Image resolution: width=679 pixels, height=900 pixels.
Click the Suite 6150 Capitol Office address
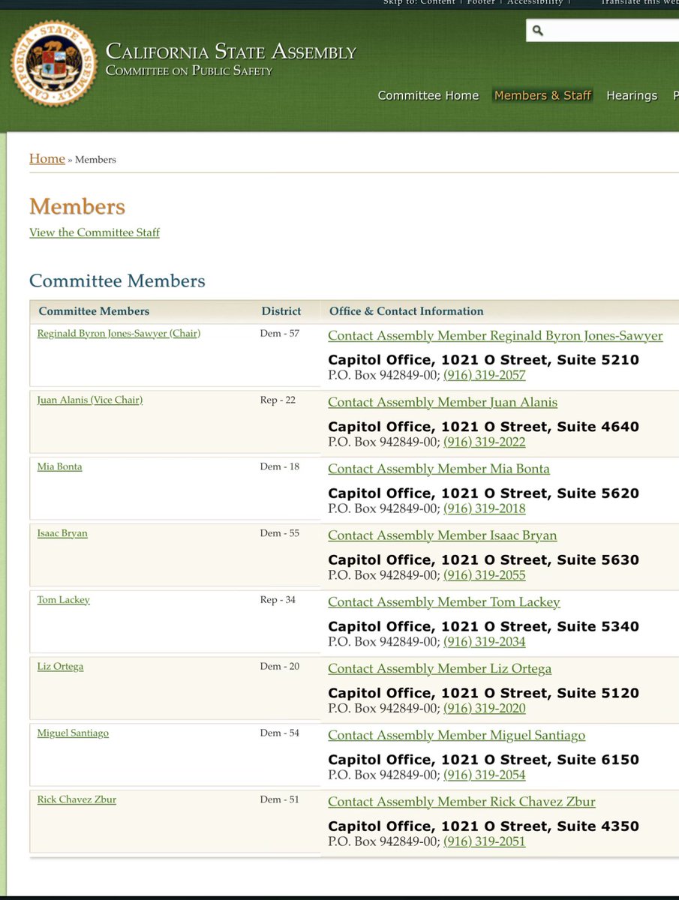point(484,760)
